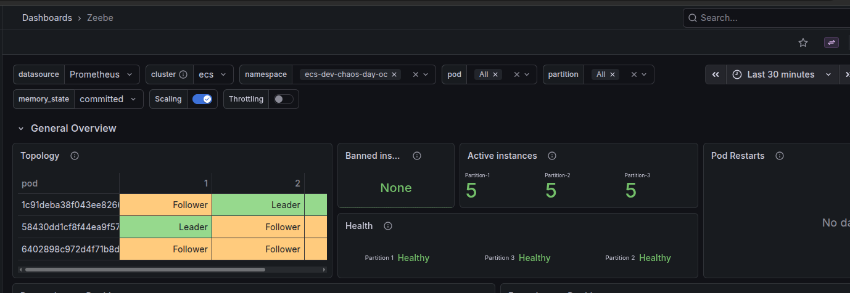The width and height of the screenshot is (850, 293).
Task: Click info icon next to Pod Restarts
Action: coord(780,156)
